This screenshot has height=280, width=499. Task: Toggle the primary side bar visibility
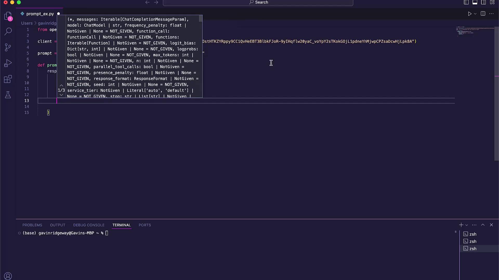click(466, 2)
